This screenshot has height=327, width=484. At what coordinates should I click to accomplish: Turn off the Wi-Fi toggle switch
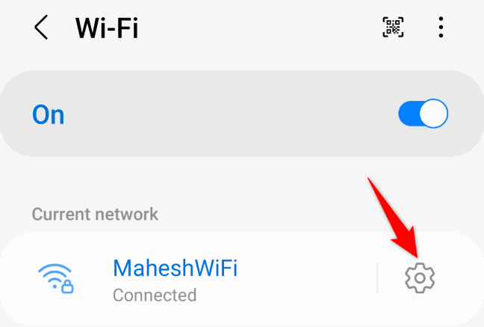coord(423,114)
